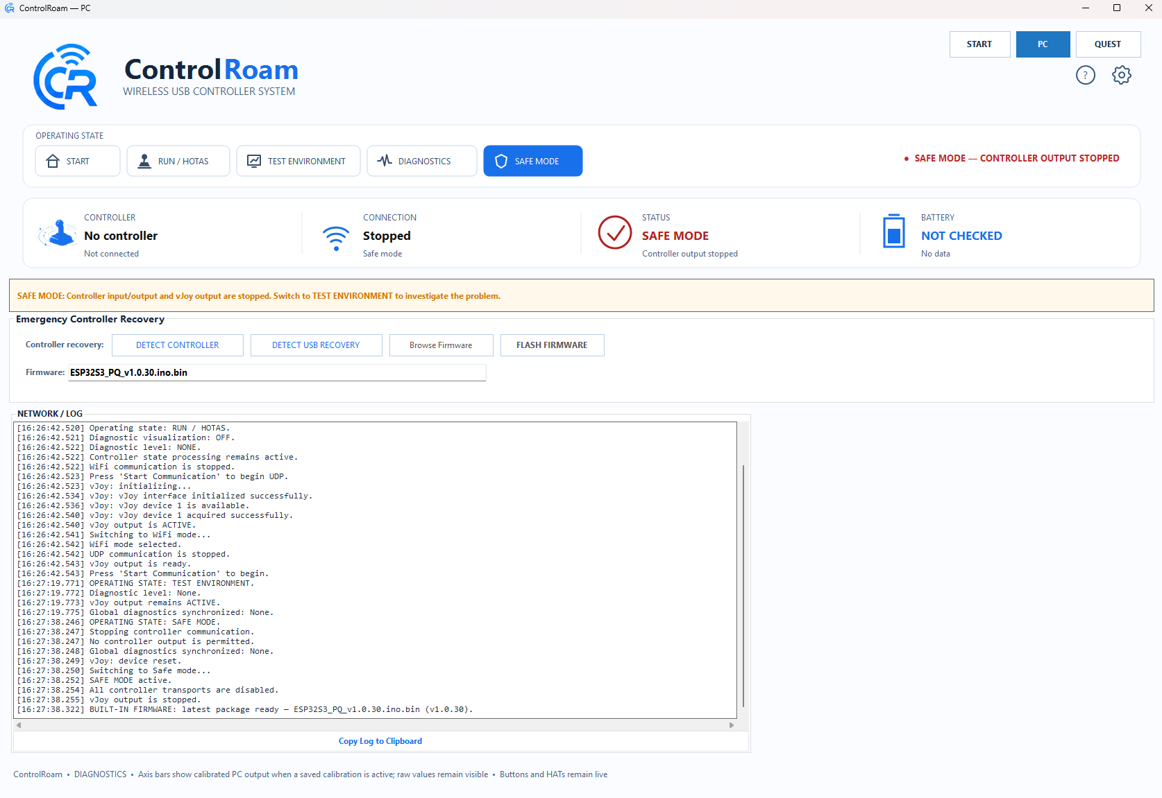The image size is (1162, 798).
Task: Select the SAFE MODE operating state
Action: point(533,161)
